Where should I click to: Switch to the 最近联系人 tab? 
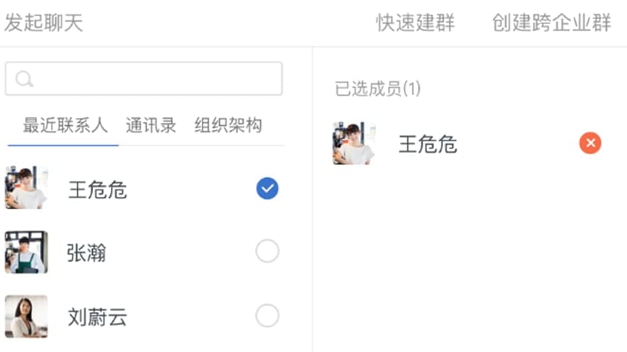pos(65,125)
